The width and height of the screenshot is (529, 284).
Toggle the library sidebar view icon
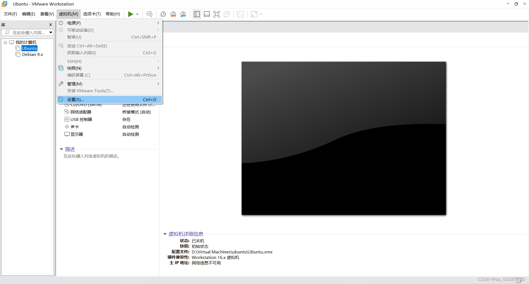point(197,14)
